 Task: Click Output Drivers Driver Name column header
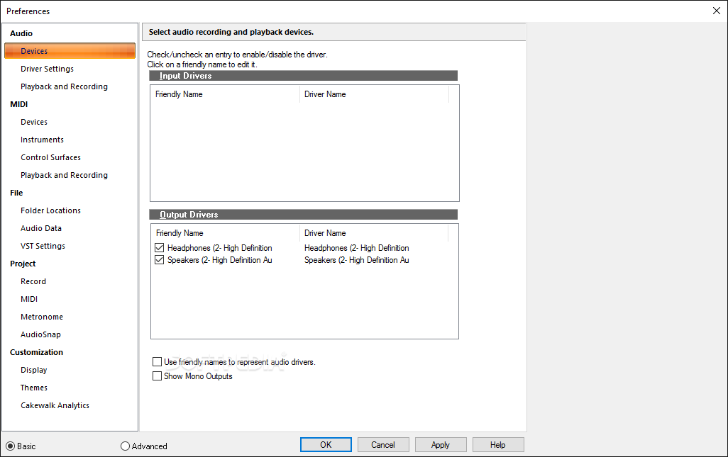(374, 233)
